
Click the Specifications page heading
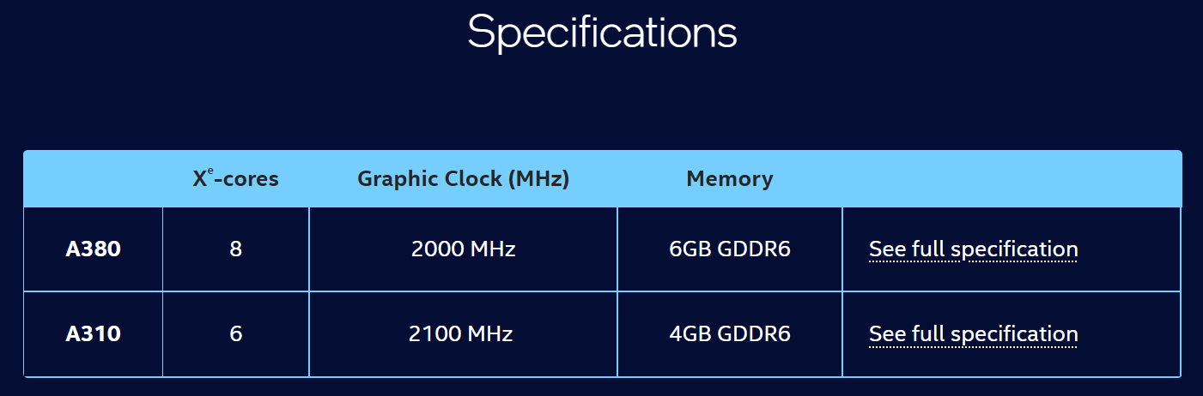pyautogui.click(x=602, y=33)
